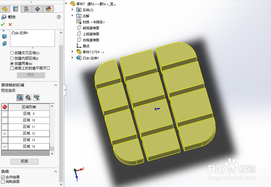Open the DisplayManager tab icon
Viewport: 271px width, 187px height.
tap(48, 9)
